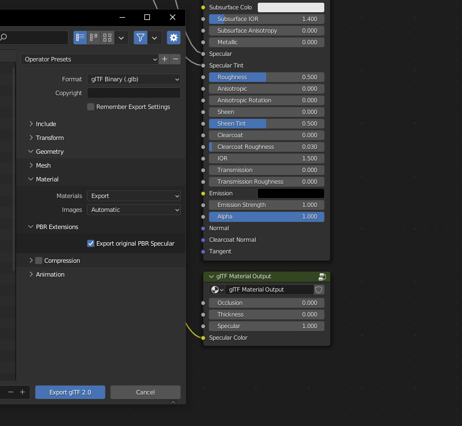462x426 pixels.
Task: Select the vertical list display mode
Action: tap(80, 38)
